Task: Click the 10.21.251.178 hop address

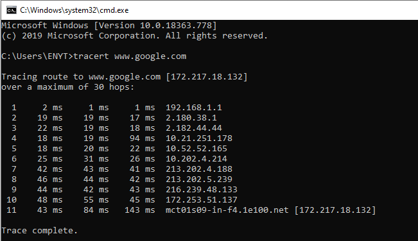Action: (199, 138)
